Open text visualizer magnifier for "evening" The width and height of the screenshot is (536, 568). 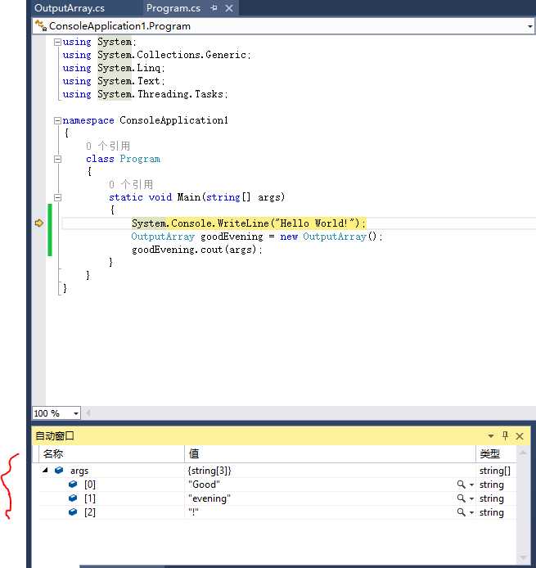[461, 498]
